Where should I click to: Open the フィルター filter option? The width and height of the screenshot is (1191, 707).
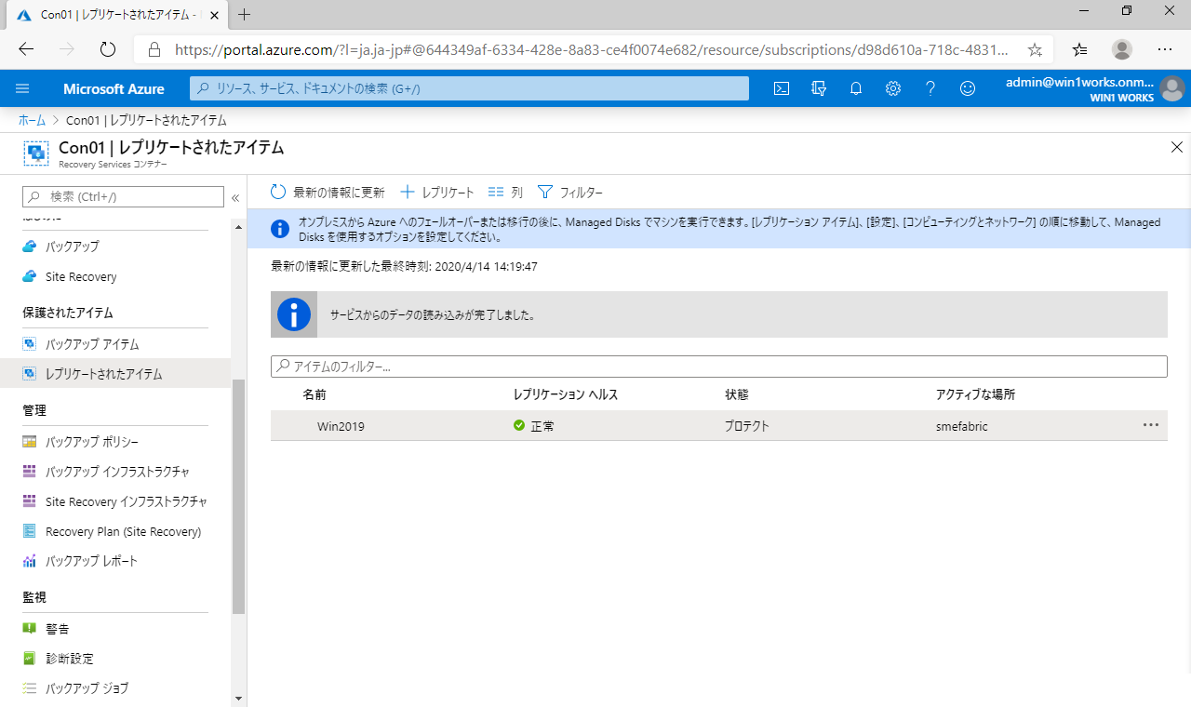click(570, 193)
